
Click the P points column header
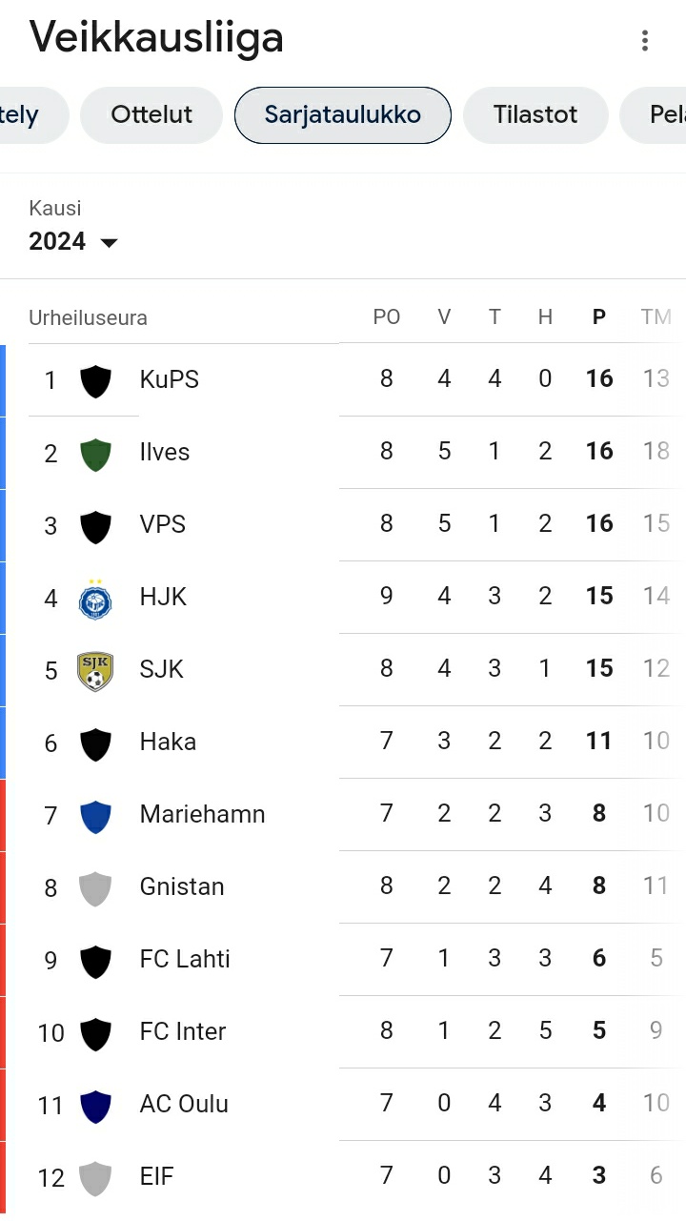[599, 317]
